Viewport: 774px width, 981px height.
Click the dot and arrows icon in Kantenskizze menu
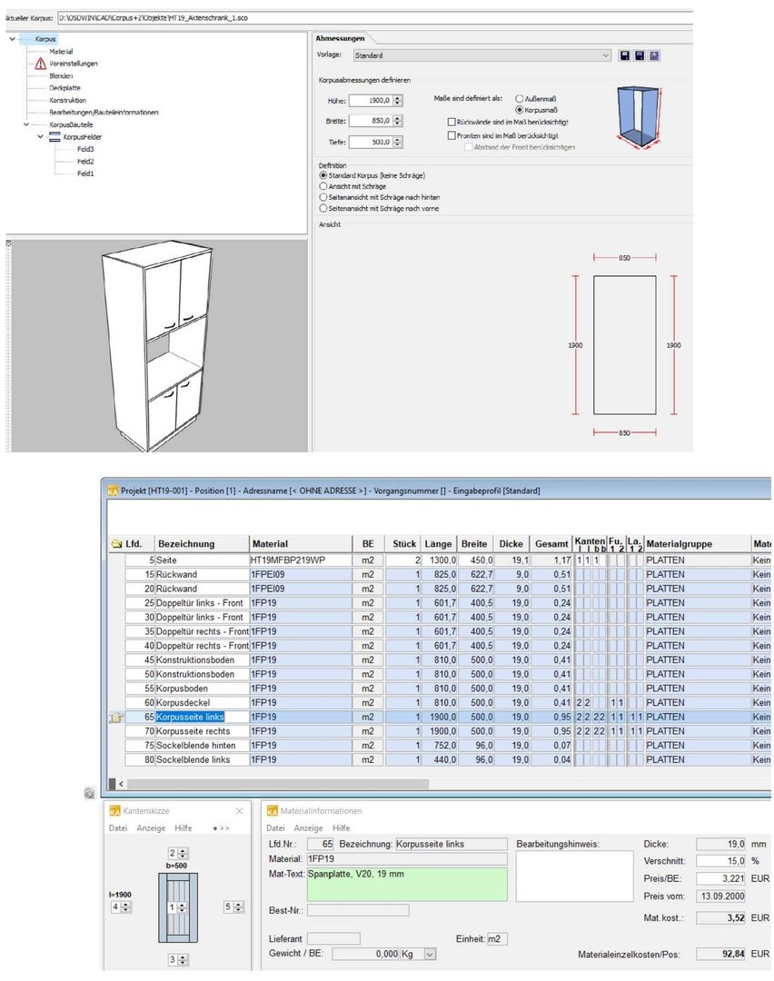221,828
